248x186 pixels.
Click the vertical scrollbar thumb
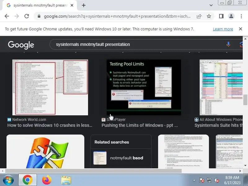point(245,100)
